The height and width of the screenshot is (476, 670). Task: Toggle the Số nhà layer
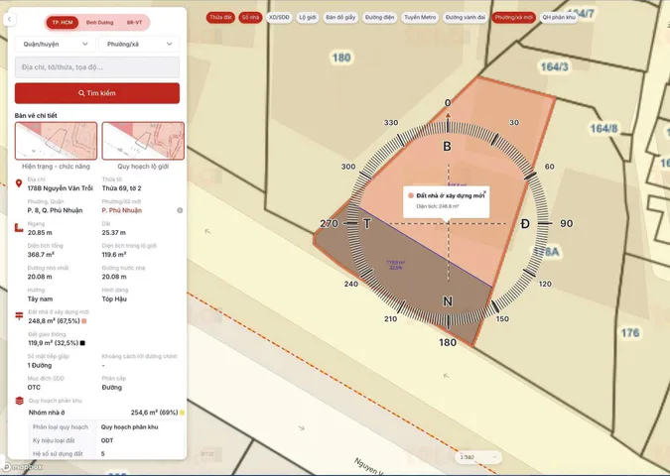click(x=250, y=18)
